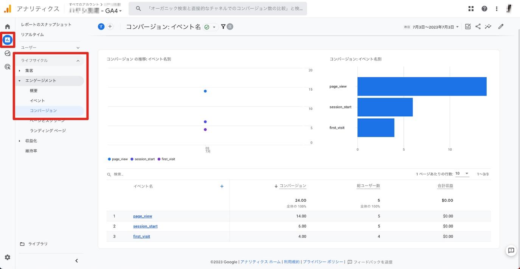Viewport: 520px width, 269px height.
Task: Select 概要 under Engagement
Action: pos(34,91)
